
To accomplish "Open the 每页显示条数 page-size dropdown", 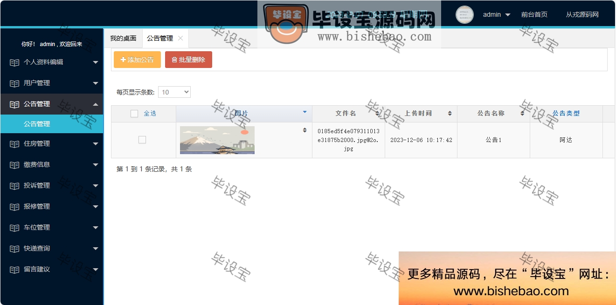I will click(174, 92).
